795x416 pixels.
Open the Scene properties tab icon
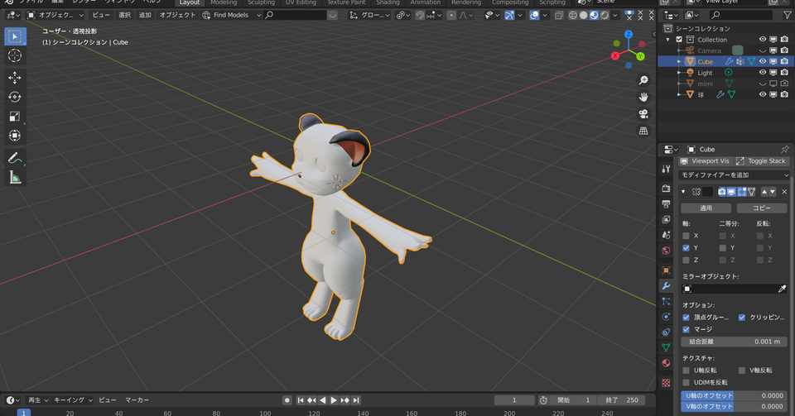(x=666, y=235)
